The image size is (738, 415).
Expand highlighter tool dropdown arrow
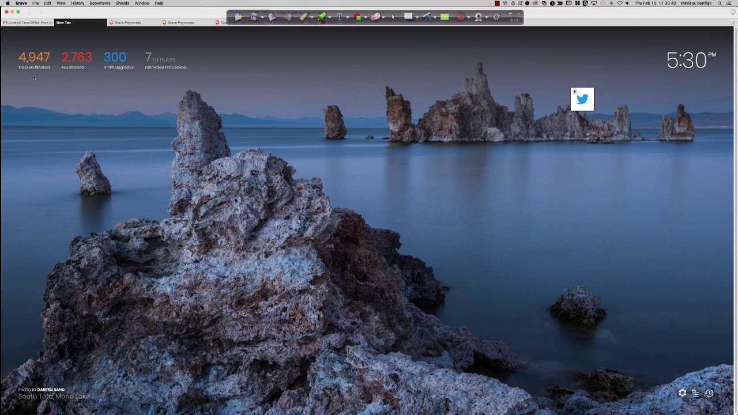(330, 17)
